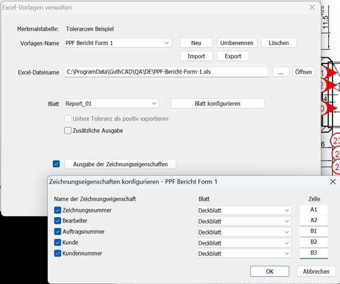
Task: Open Blatt dropdown for Kundennummer row
Action: (x=244, y=253)
